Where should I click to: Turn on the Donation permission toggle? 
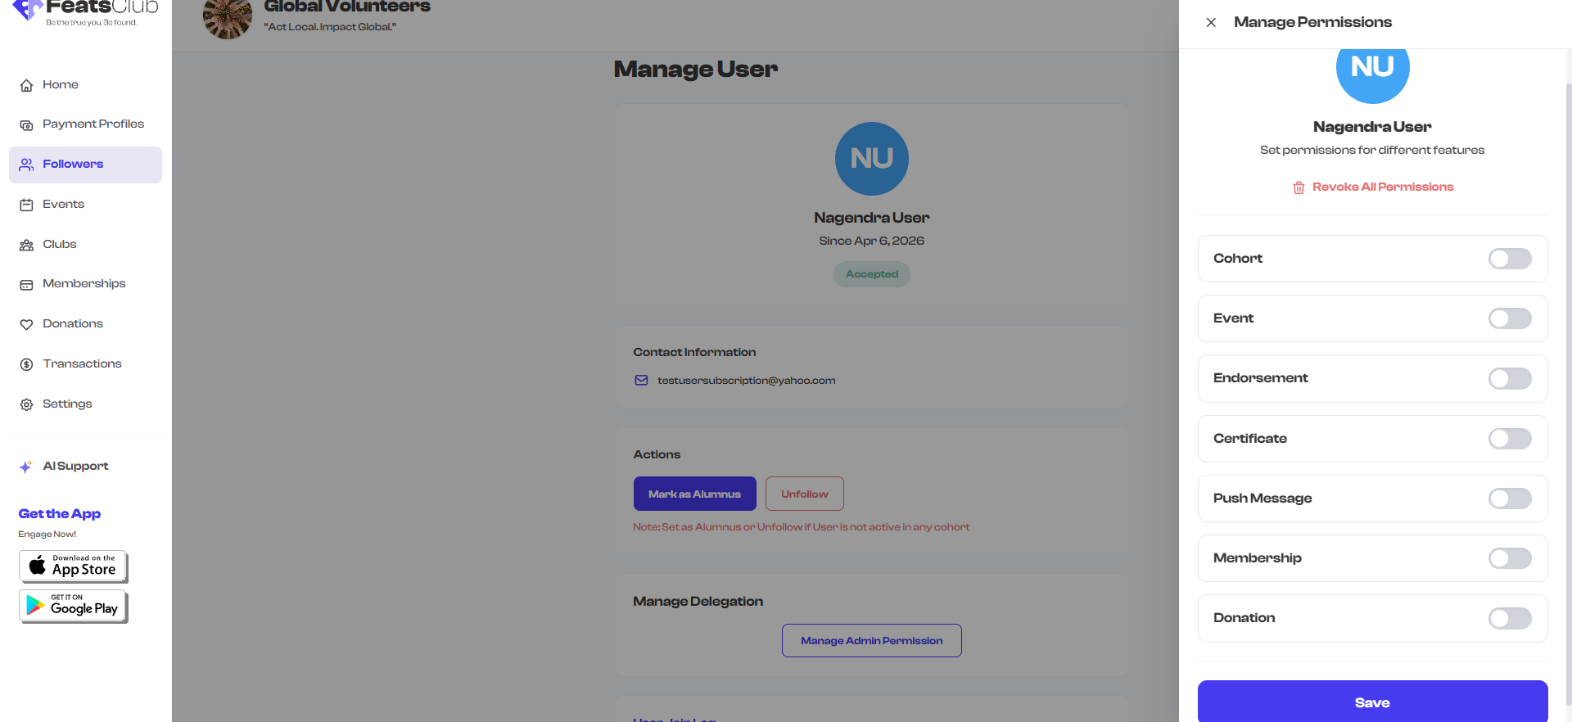coord(1510,618)
